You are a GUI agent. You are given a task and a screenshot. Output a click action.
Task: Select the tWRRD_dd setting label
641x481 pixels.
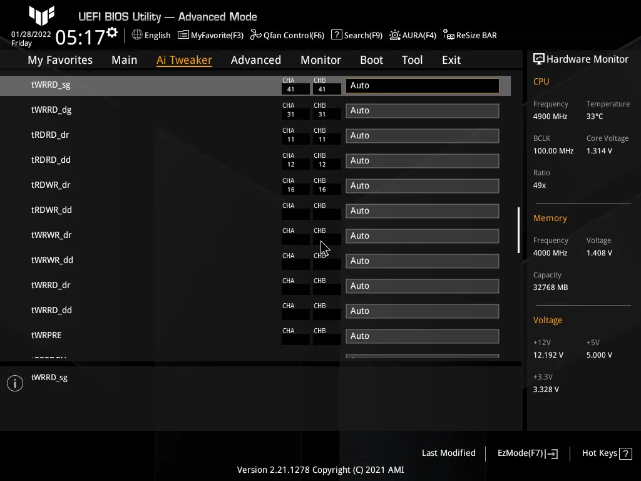(51, 310)
